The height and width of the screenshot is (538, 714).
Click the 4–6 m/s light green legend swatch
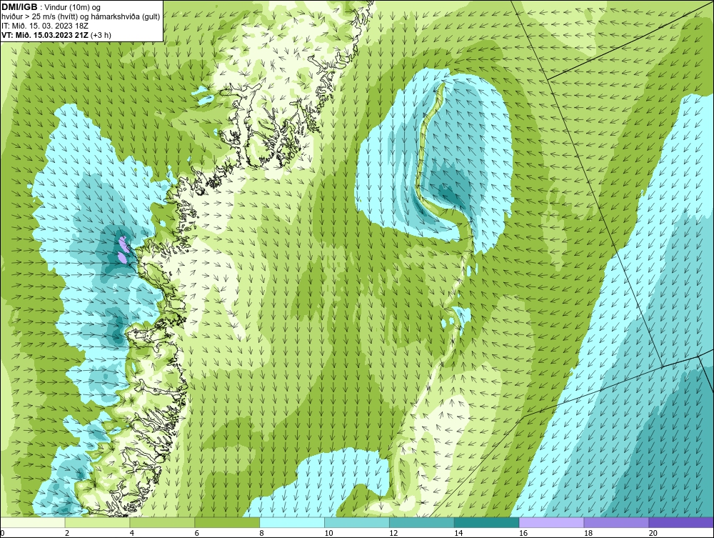click(162, 522)
